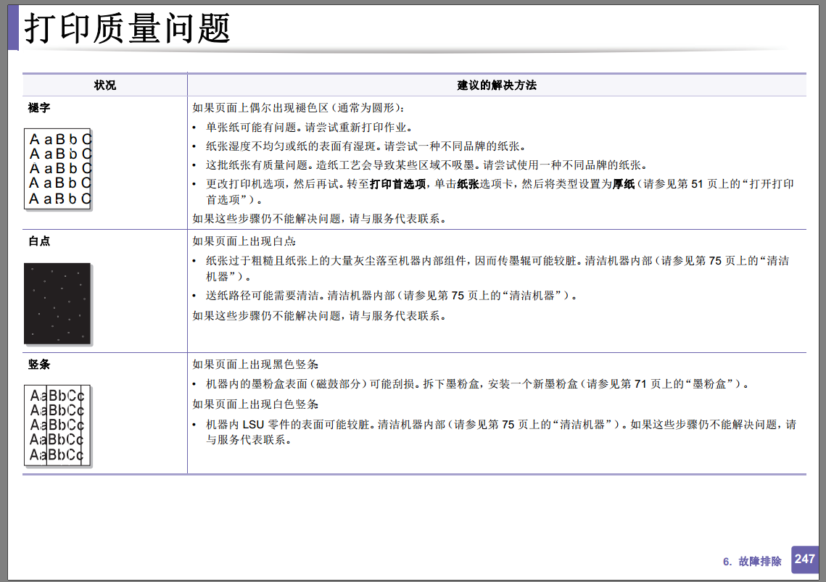Click page number 247 badge
The width and height of the screenshot is (826, 582).
click(804, 560)
